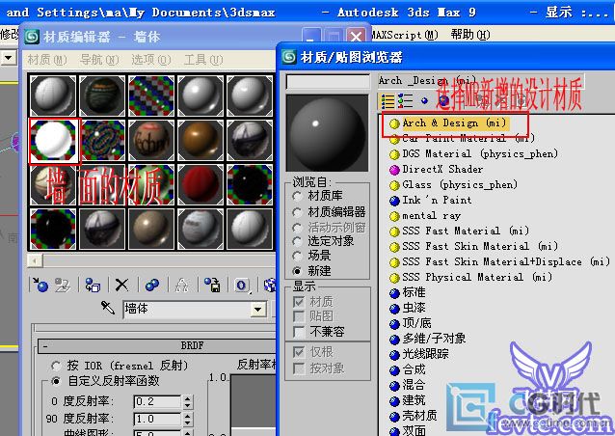
Task: Choose SSS Fast Skin Material+Displace (mi)
Action: click(505, 261)
